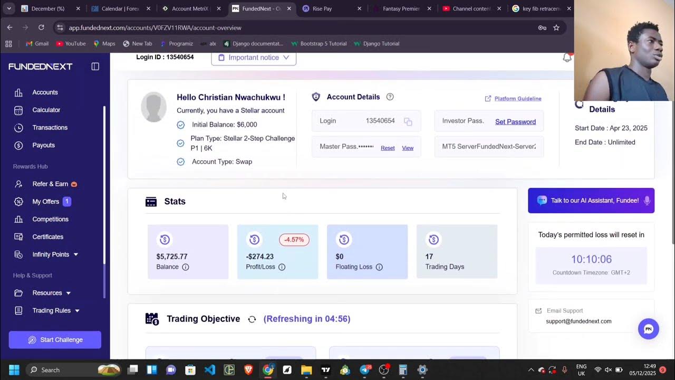This screenshot has width=675, height=380.
Task: Open Payouts section
Action: pos(43,145)
